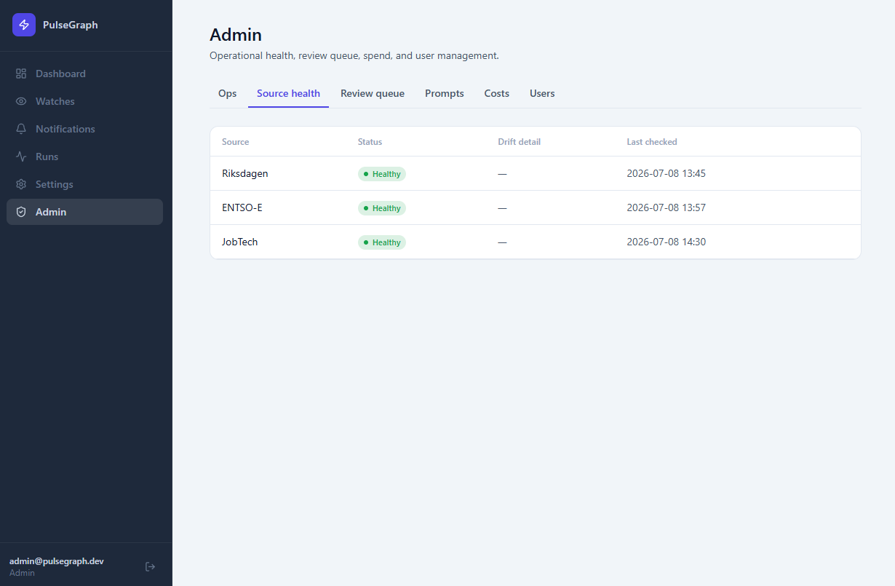Open the Costs tab
This screenshot has width=895, height=586.
click(x=497, y=93)
